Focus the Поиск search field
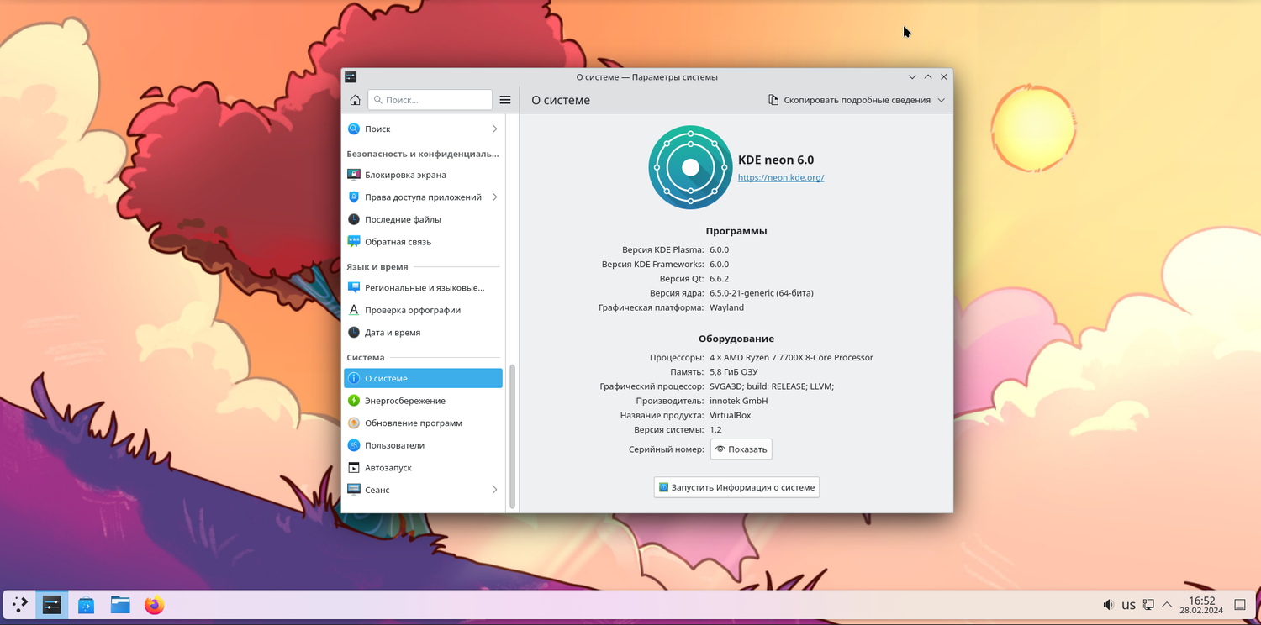Screen dimensions: 1261x625 (430, 100)
